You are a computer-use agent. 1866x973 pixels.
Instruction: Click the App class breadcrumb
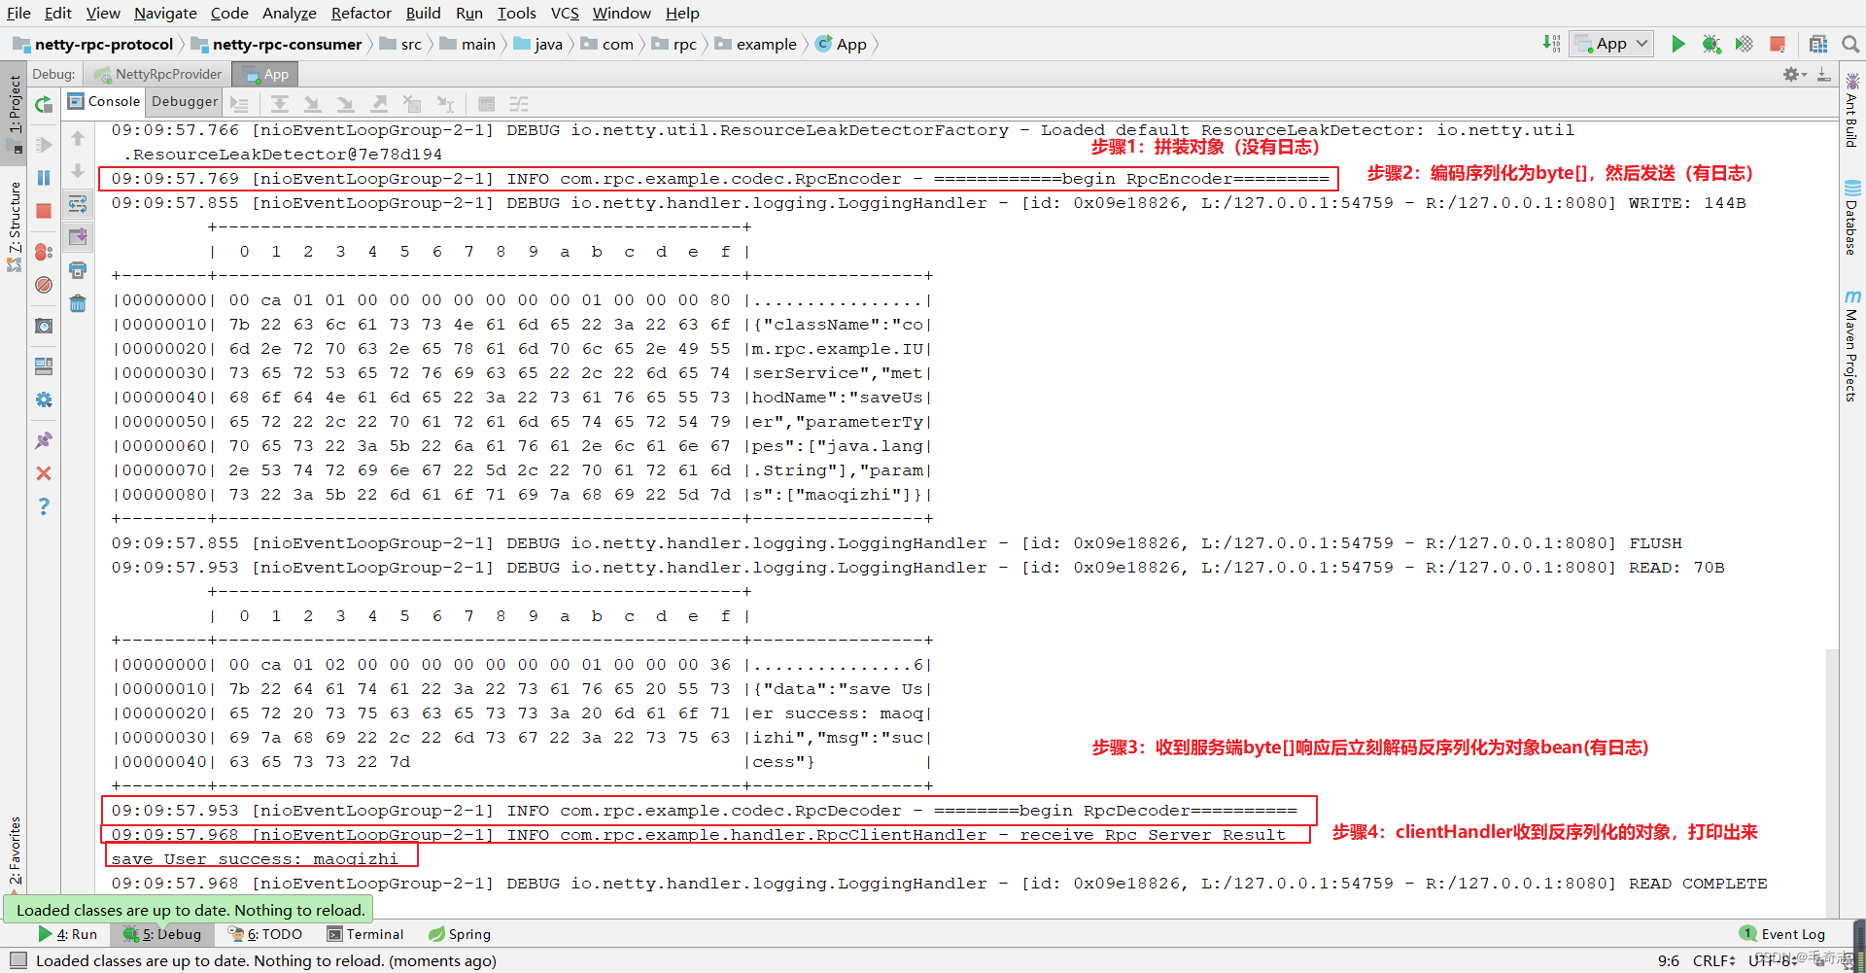click(x=841, y=44)
